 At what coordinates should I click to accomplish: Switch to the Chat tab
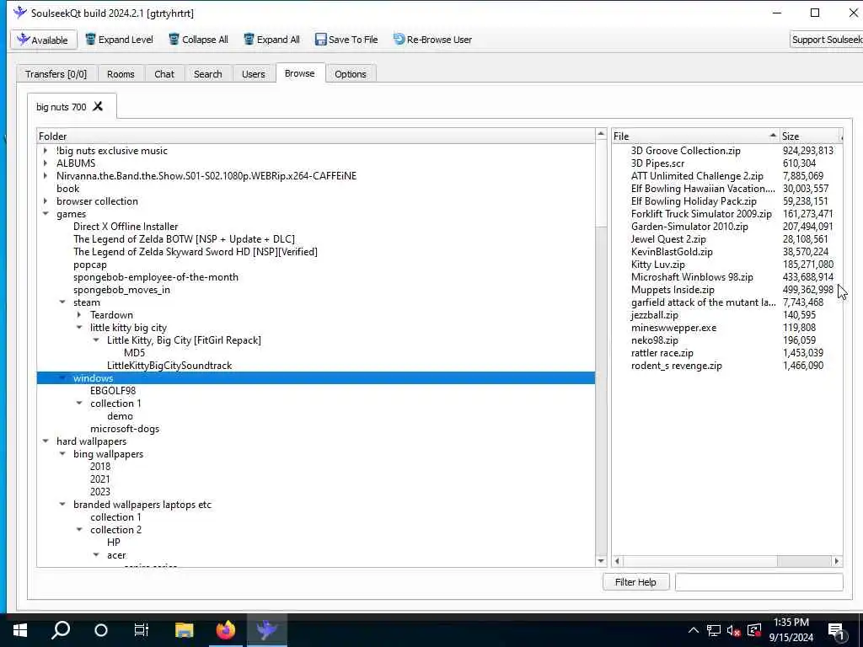[x=164, y=74]
